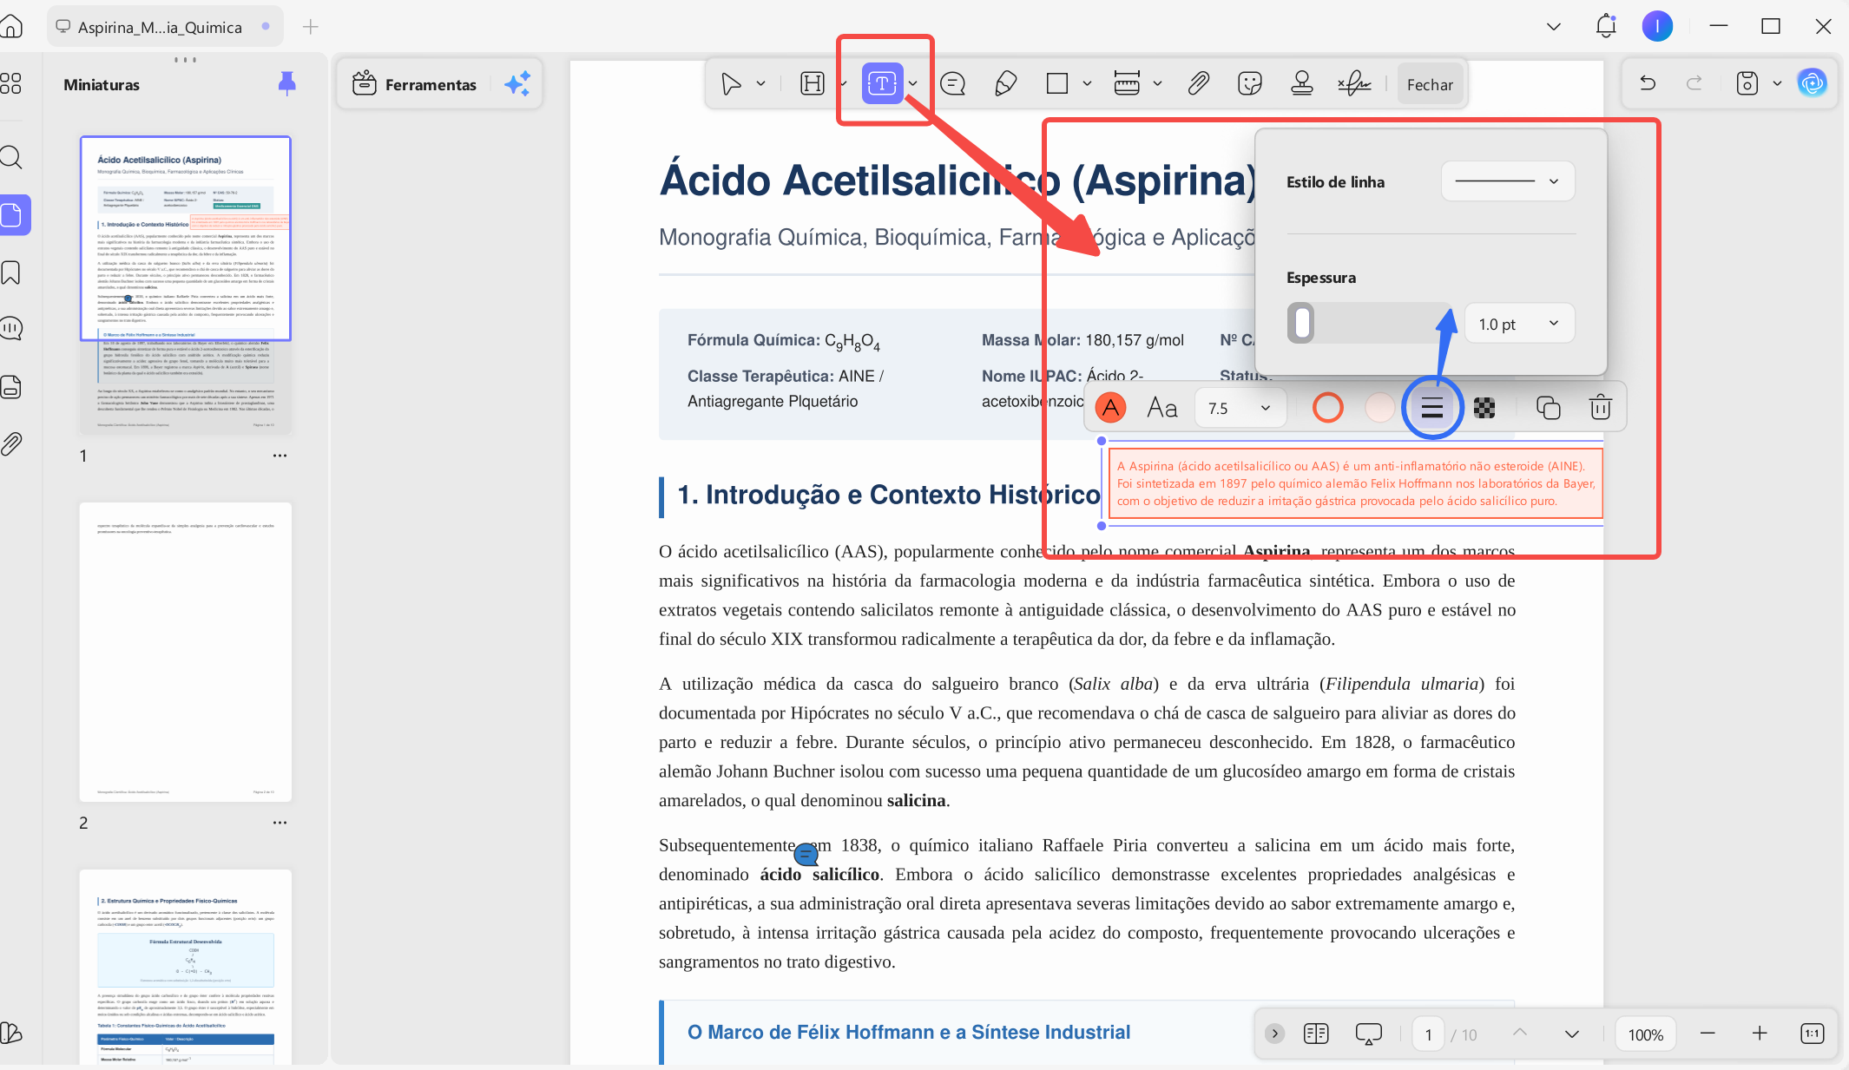Open the user account avatar
This screenshot has width=1849, height=1070.
pyautogui.click(x=1657, y=26)
